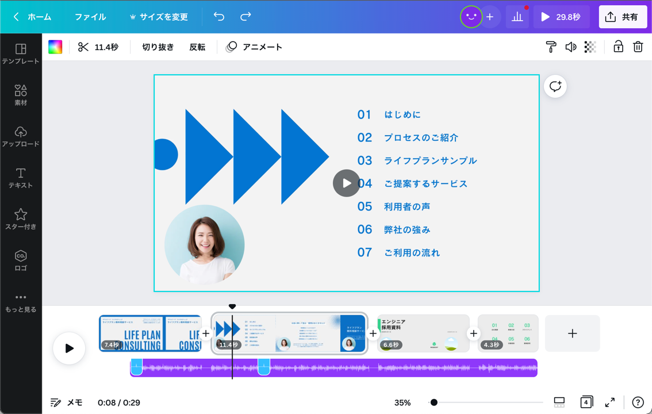This screenshot has height=414, width=652.
Task: Toggle the lock icon
Action: pos(618,47)
